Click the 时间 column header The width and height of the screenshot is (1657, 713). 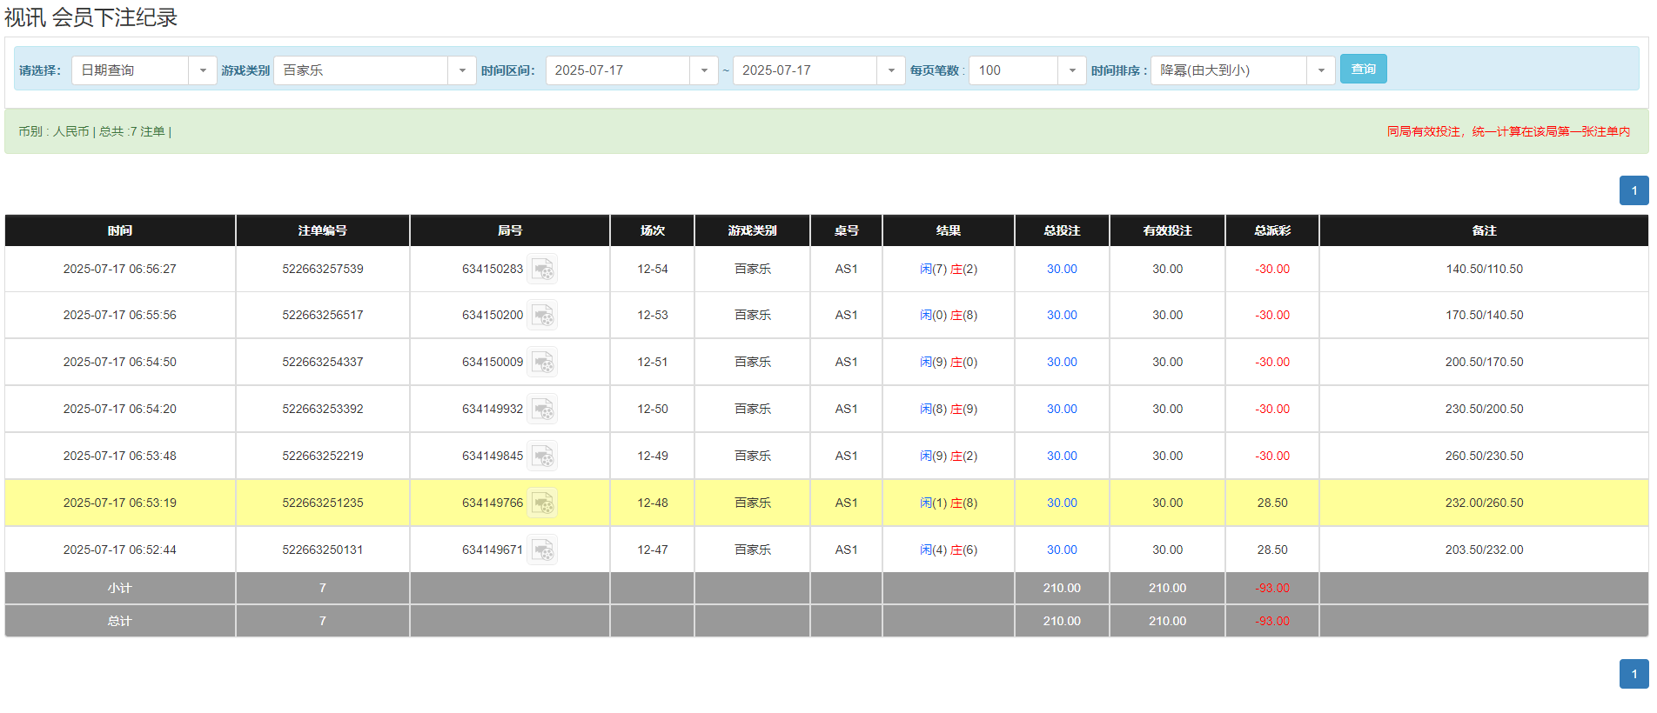coord(120,230)
